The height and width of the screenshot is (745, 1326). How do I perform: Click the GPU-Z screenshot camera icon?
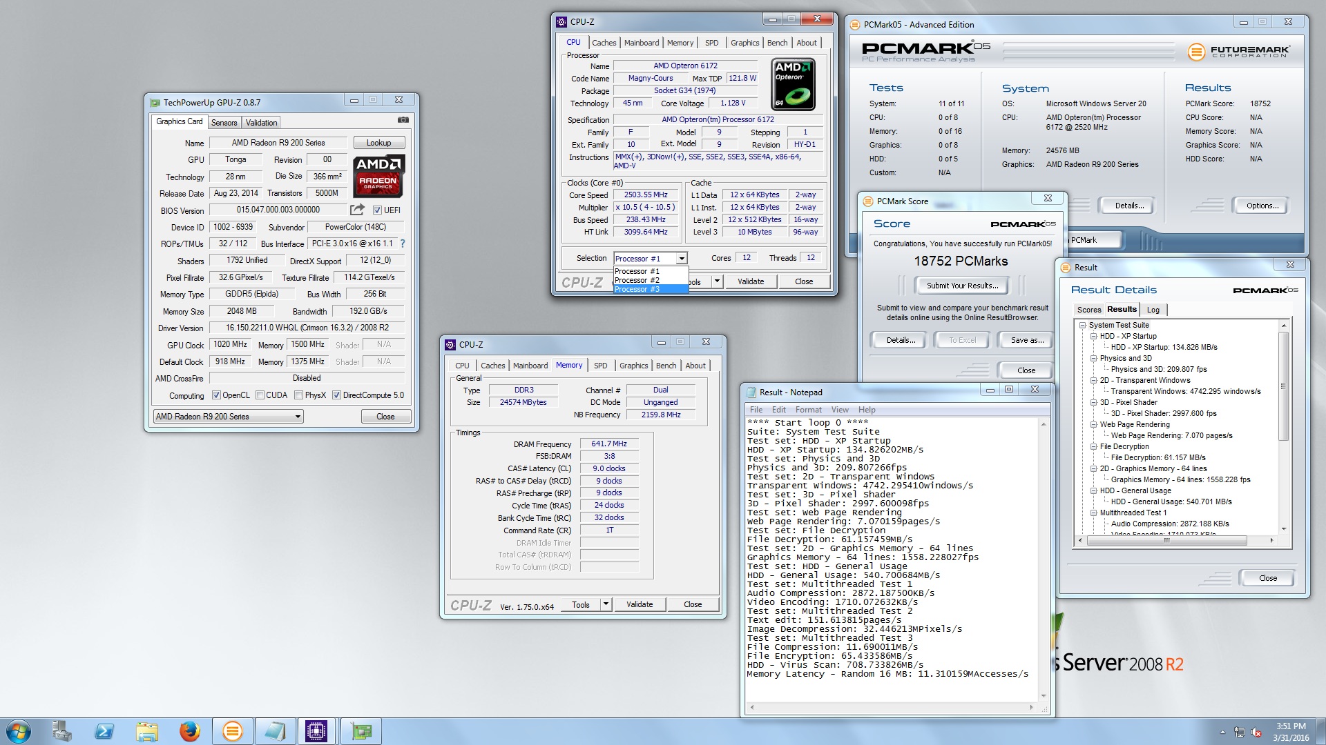(403, 120)
